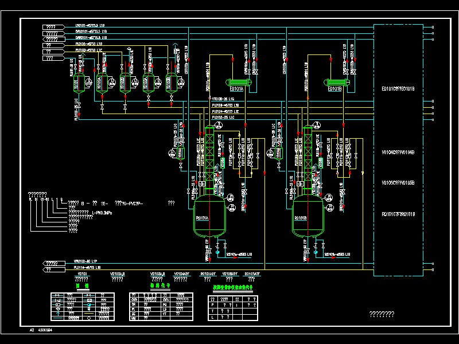Click the cyan valve below R0101A outlet

click(x=217, y=252)
